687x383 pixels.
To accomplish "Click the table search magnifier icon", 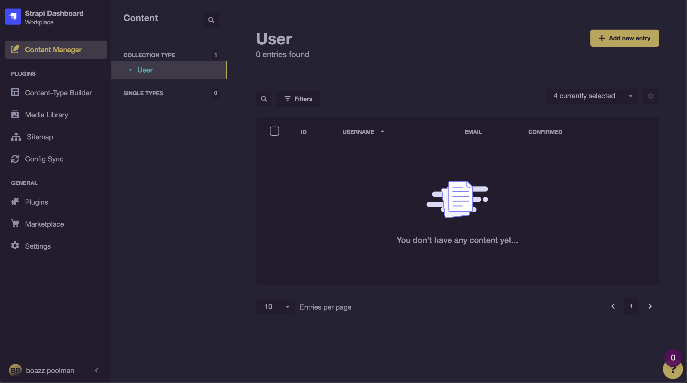I will [263, 99].
